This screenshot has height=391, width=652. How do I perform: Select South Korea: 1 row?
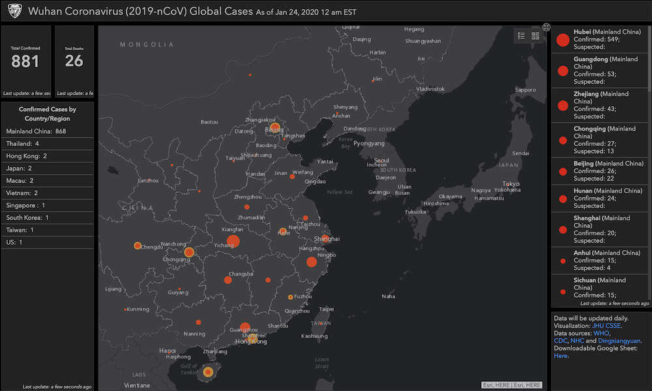[x=48, y=218]
